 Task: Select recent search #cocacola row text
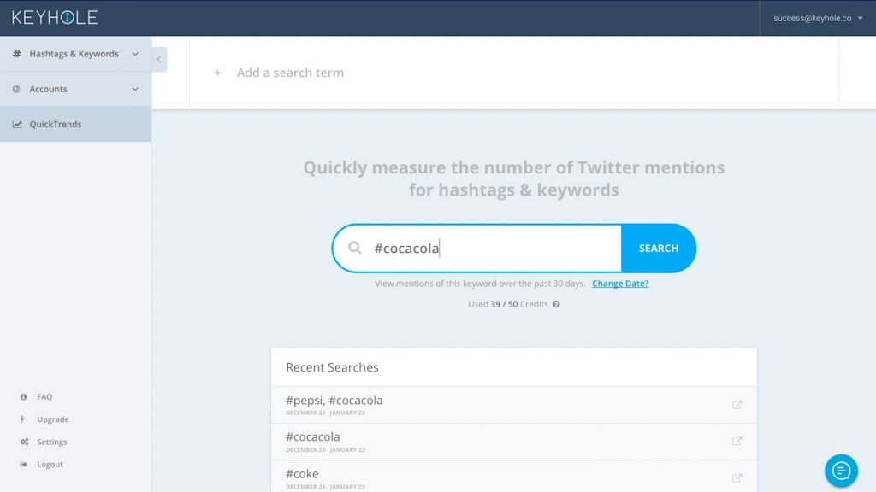coord(313,436)
